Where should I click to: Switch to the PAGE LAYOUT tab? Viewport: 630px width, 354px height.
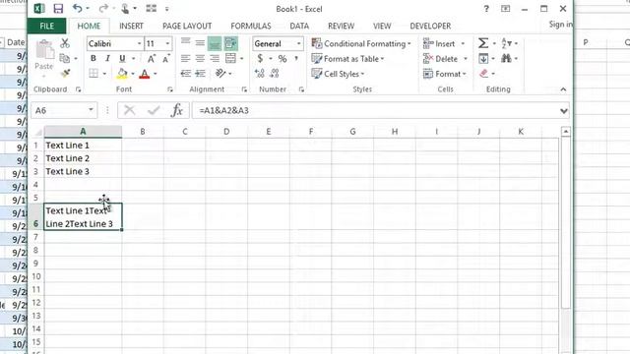point(187,26)
